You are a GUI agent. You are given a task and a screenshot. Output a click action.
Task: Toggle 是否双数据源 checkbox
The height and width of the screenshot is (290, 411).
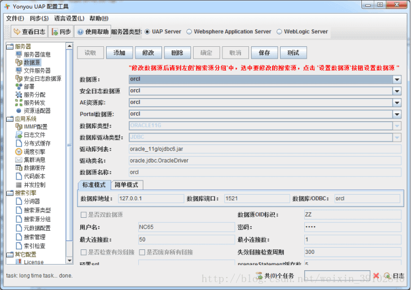click(x=84, y=215)
